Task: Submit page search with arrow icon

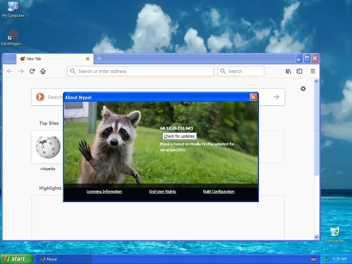Action: (276, 97)
